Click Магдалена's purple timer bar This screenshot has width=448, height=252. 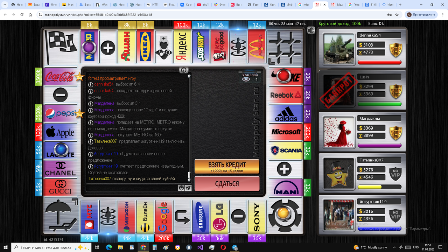[x=379, y=145]
